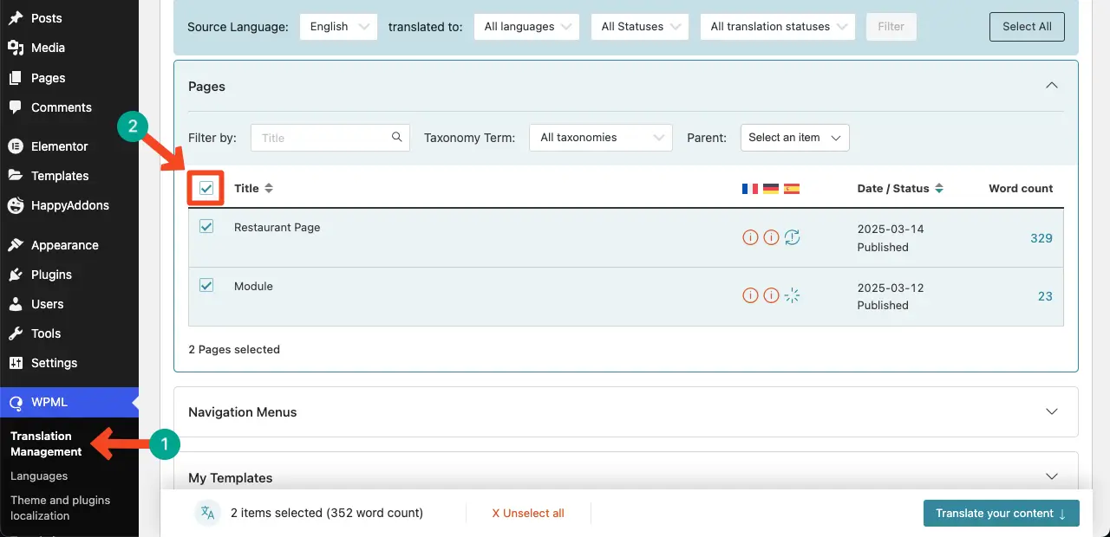Click the 2025-03-14 date text
Screen dimensions: 1110x537
[891, 230]
